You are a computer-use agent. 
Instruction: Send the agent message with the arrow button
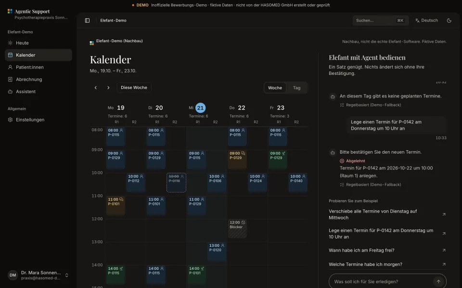click(438, 282)
